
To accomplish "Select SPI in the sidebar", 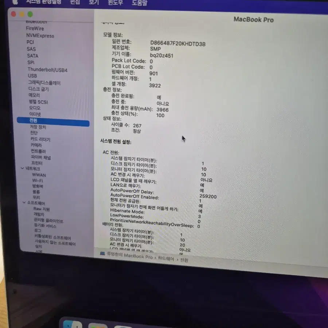I will pyautogui.click(x=31, y=63).
